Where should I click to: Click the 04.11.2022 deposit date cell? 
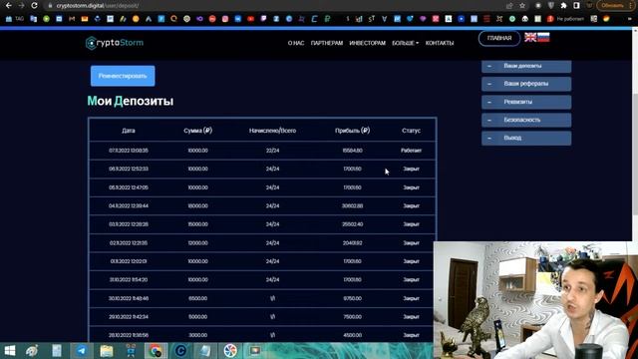[129, 206]
